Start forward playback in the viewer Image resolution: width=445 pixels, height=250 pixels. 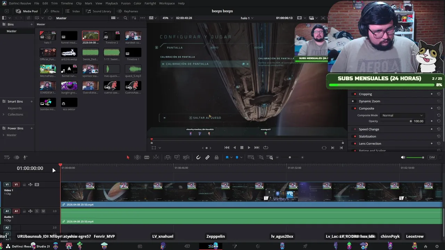(249, 148)
